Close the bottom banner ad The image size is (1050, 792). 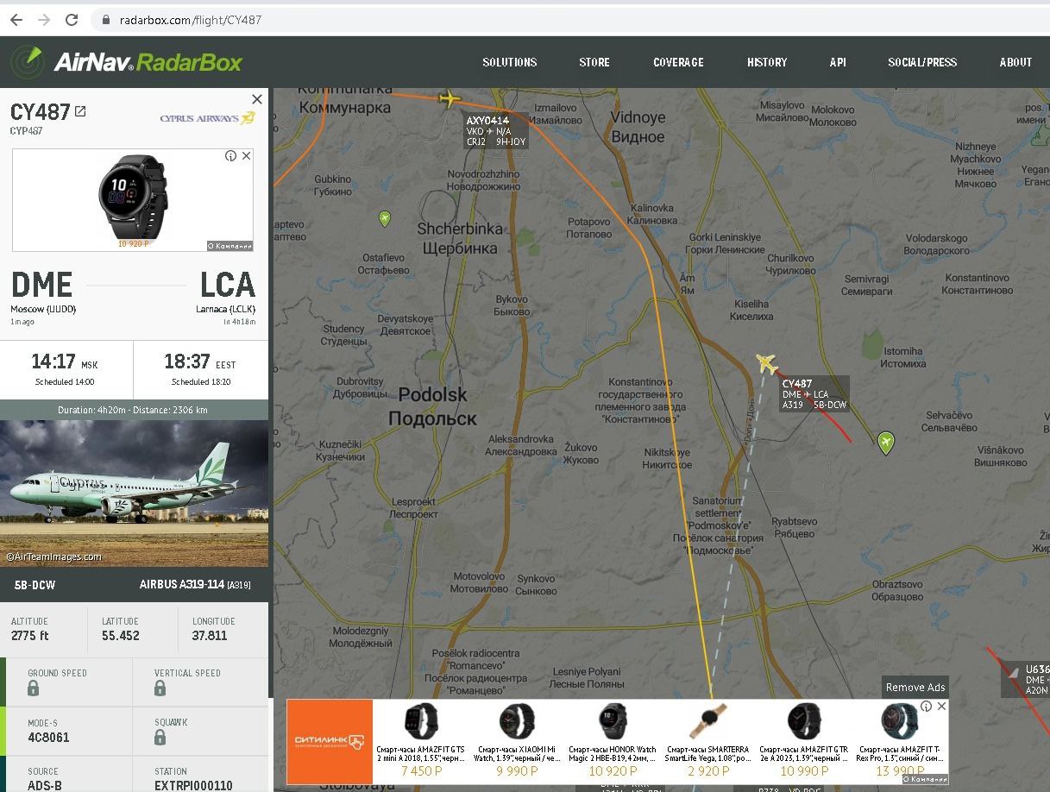(x=941, y=706)
